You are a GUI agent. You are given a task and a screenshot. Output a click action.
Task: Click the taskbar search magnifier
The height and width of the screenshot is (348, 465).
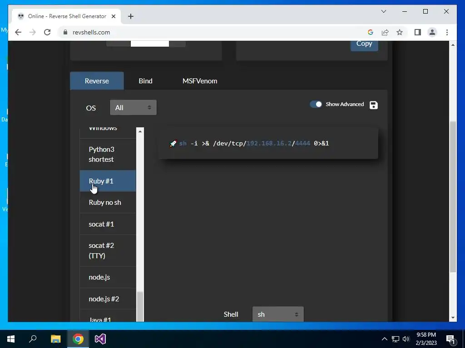pos(33,339)
